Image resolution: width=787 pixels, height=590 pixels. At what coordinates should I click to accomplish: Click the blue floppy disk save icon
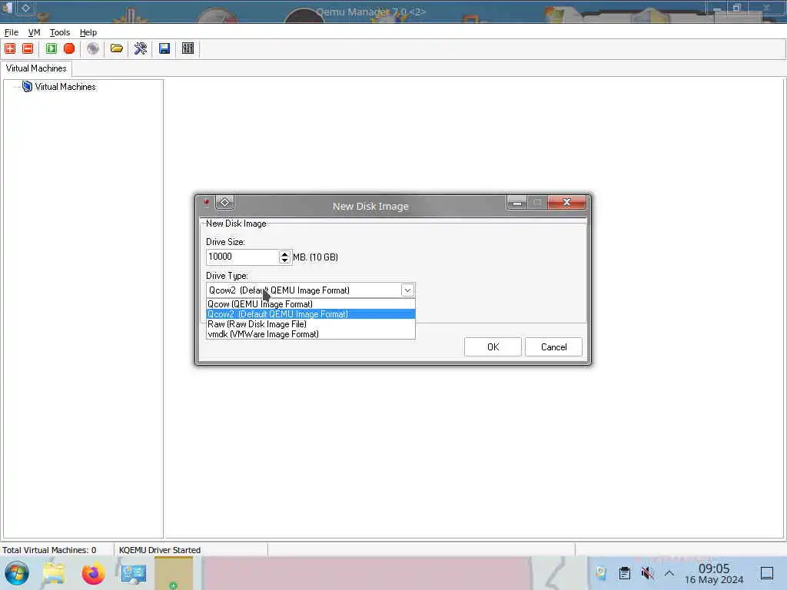click(x=164, y=48)
